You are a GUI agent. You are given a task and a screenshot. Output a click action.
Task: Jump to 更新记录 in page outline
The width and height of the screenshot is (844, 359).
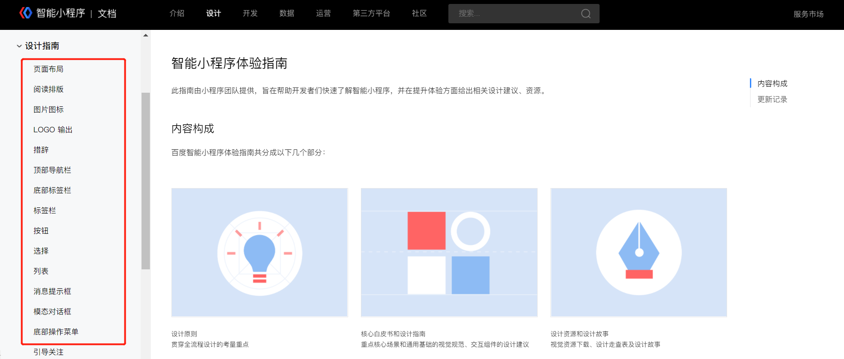click(772, 99)
